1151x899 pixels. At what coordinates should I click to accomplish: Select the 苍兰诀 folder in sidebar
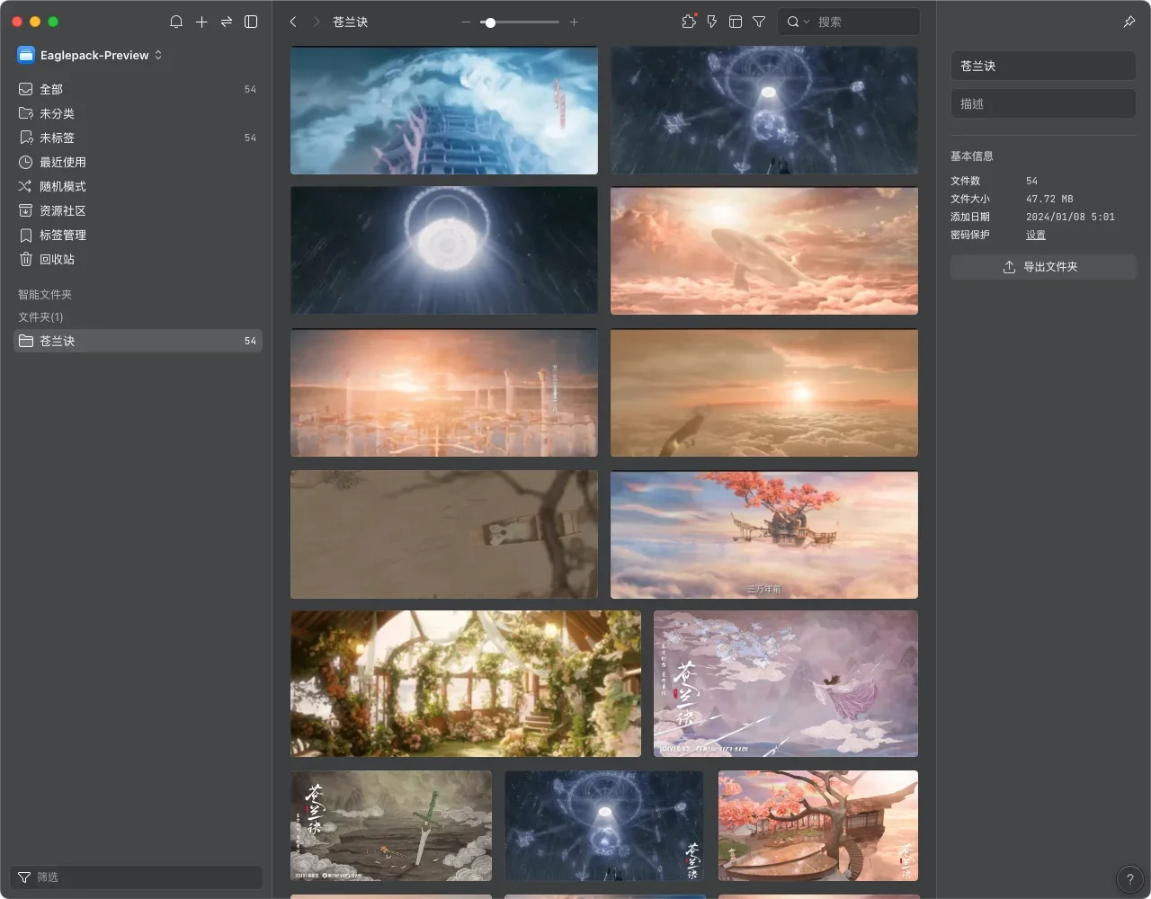point(138,341)
